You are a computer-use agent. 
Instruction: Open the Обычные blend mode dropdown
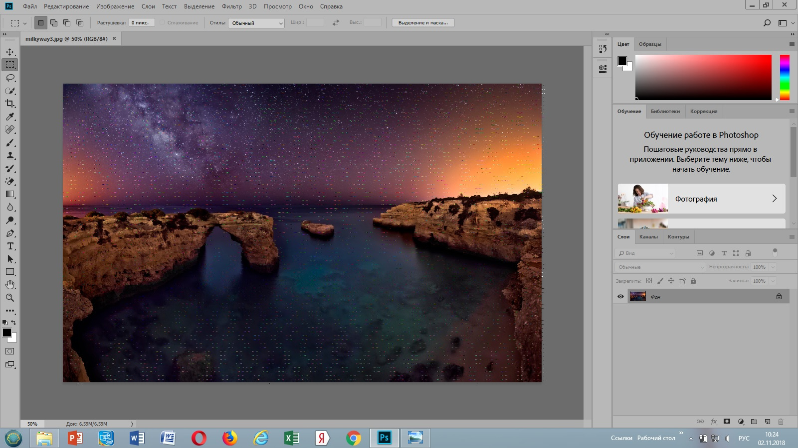pyautogui.click(x=660, y=267)
